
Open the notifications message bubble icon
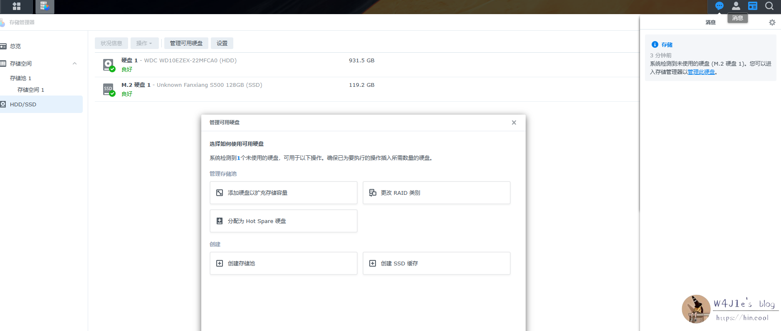[x=719, y=6]
